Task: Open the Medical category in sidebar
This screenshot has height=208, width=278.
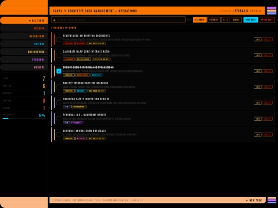Action: pos(24,67)
